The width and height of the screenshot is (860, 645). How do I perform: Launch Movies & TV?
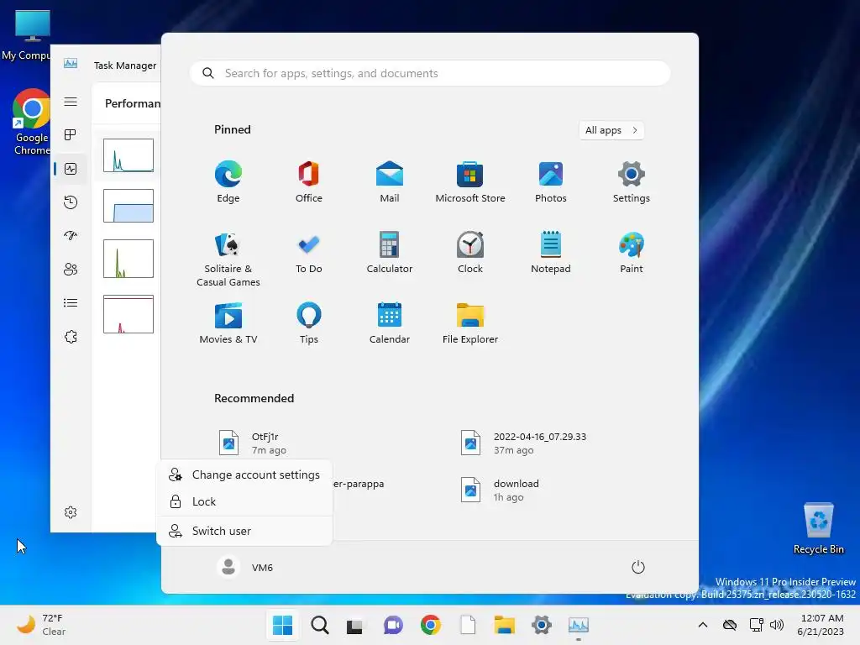coord(228,323)
